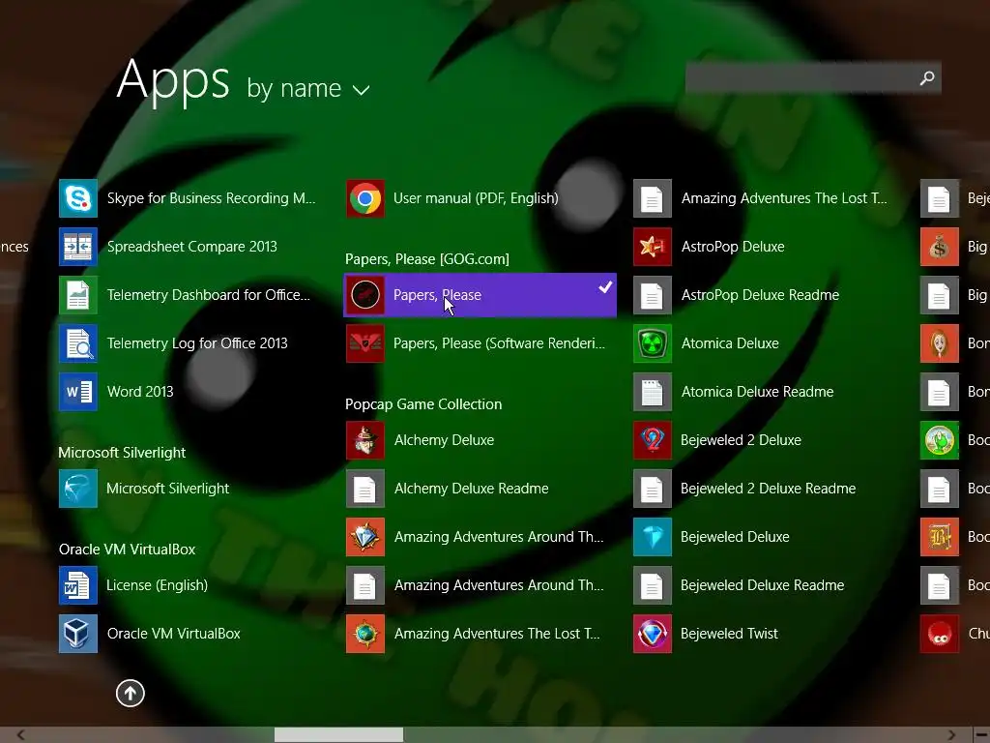Click 'Bejeweled Twist' label text
Screen dimensions: 990x743
tap(729, 634)
